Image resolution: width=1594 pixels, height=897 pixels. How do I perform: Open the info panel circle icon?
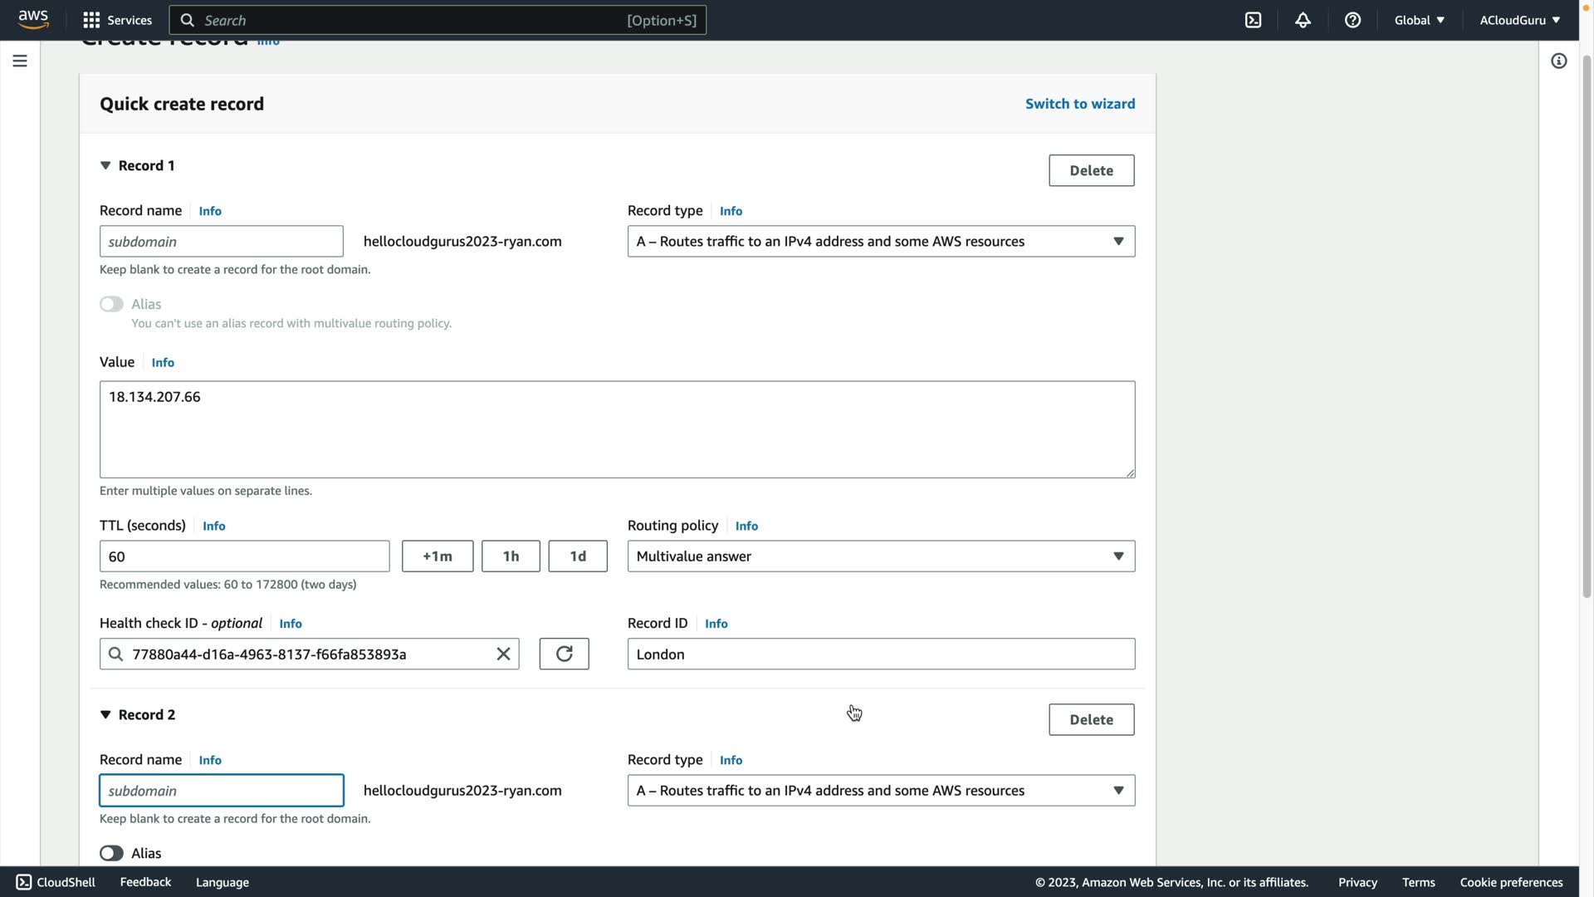(x=1558, y=61)
